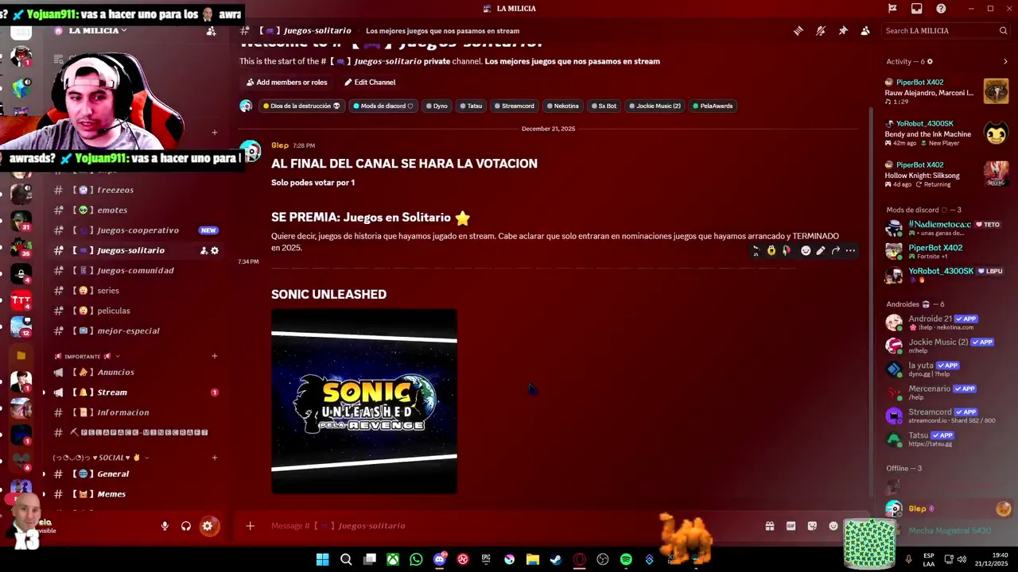Screen dimensions: 1018x572
Task: Select the PelaAwards role chip
Action: pyautogui.click(x=713, y=106)
